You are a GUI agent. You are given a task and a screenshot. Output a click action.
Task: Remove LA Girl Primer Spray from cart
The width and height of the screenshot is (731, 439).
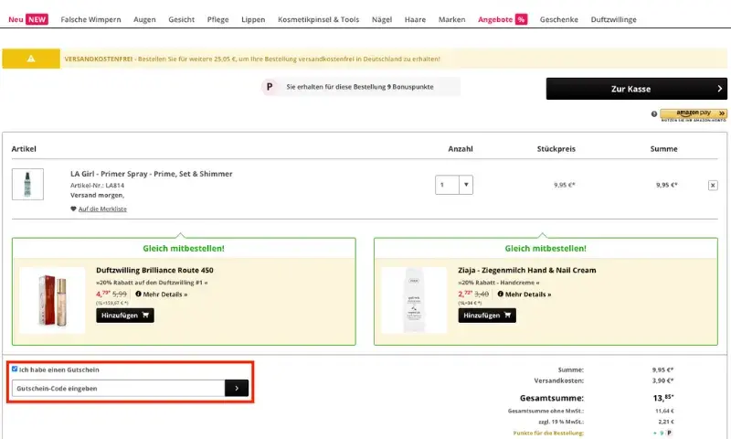pyautogui.click(x=713, y=186)
